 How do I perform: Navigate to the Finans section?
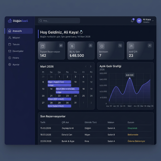pos(14,58)
